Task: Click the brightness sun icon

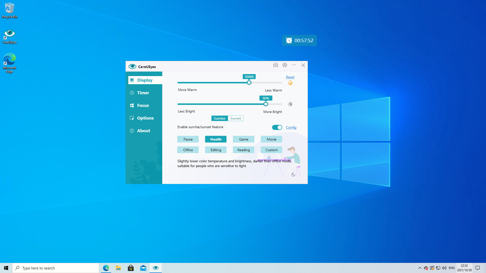Action: point(290,104)
